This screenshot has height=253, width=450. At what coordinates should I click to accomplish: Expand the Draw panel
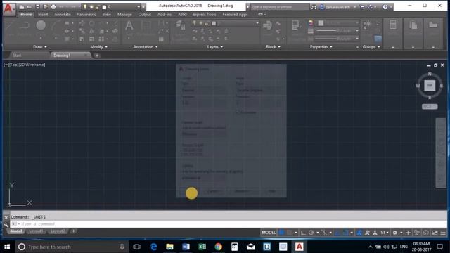pos(39,47)
